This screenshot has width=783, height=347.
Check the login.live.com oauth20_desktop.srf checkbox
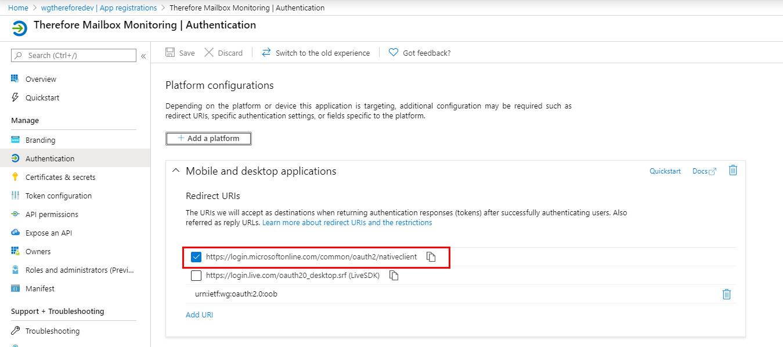[196, 276]
